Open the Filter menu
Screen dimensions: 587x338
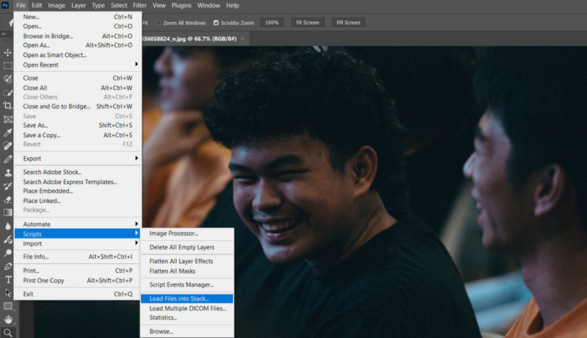tap(139, 5)
